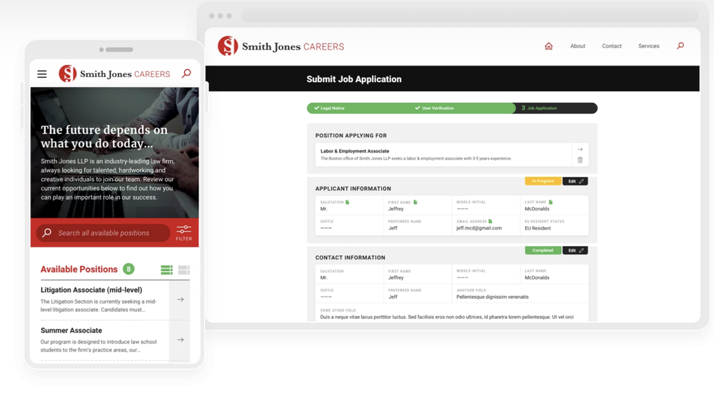Click the Smith Jones logo on mobile
The image size is (714, 410).
(114, 73)
